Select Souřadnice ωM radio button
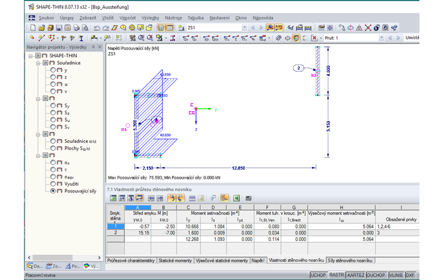The width and height of the screenshot is (444, 280). pyautogui.click(x=53, y=141)
